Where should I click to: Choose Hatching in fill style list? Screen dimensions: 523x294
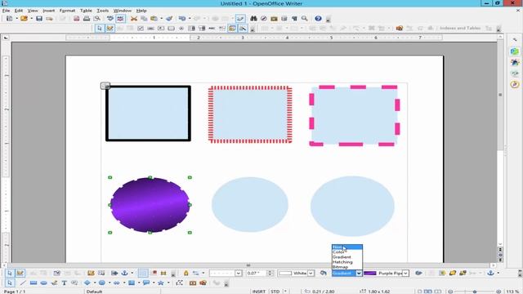(x=346, y=262)
